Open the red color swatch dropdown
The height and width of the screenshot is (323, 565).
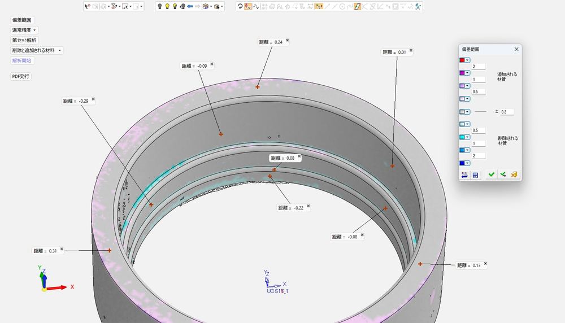(x=467, y=60)
